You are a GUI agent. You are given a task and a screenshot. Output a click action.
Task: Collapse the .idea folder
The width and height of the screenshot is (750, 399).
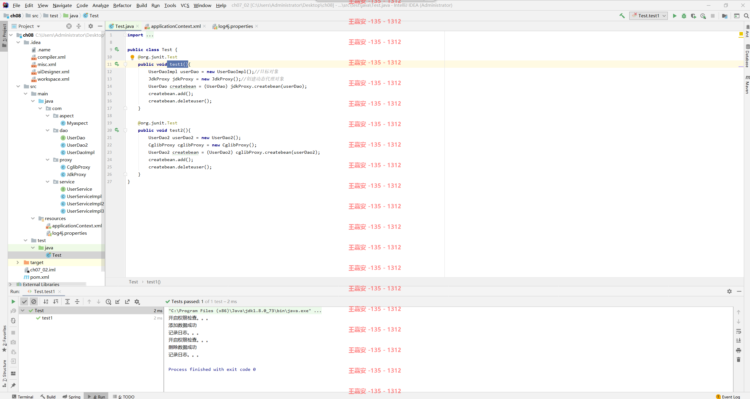click(18, 42)
